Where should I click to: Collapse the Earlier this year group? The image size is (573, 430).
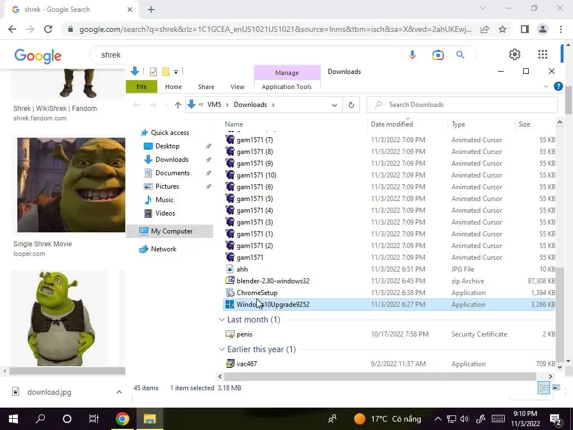[222, 349]
